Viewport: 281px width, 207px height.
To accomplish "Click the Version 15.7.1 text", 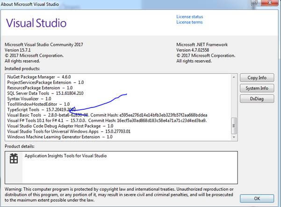I will pyautogui.click(x=18, y=50).
